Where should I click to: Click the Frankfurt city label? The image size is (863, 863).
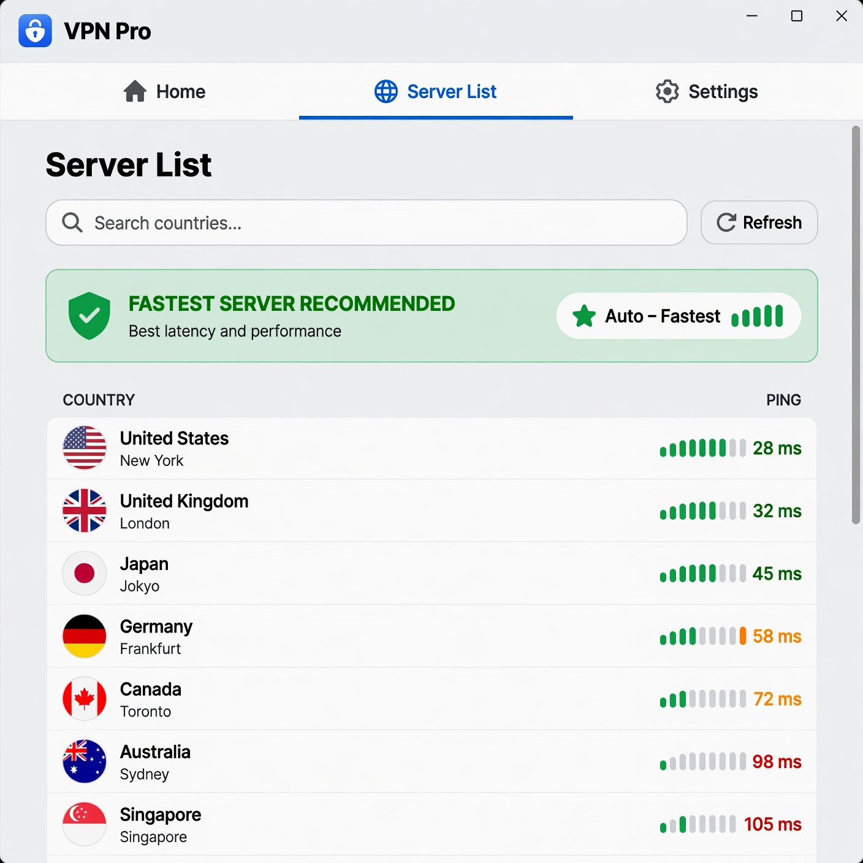coord(150,649)
